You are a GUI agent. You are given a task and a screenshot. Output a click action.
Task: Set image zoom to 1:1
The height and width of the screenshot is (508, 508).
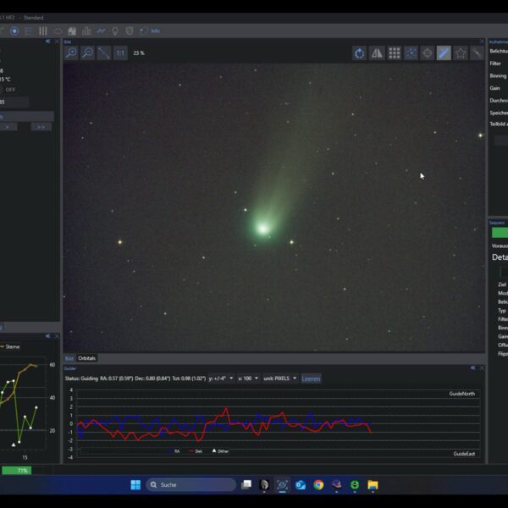tap(120, 52)
